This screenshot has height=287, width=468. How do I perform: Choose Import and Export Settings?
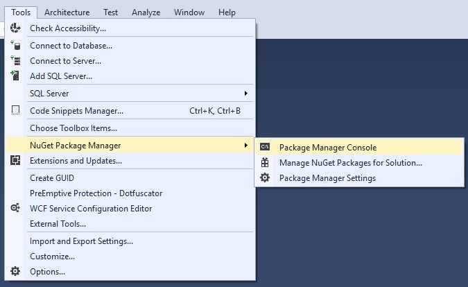click(x=81, y=241)
